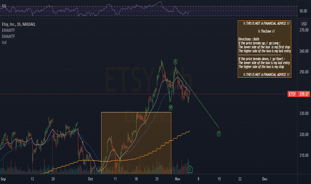Click the 11 date on time axis
311x184 pixels.
coord(115,179)
